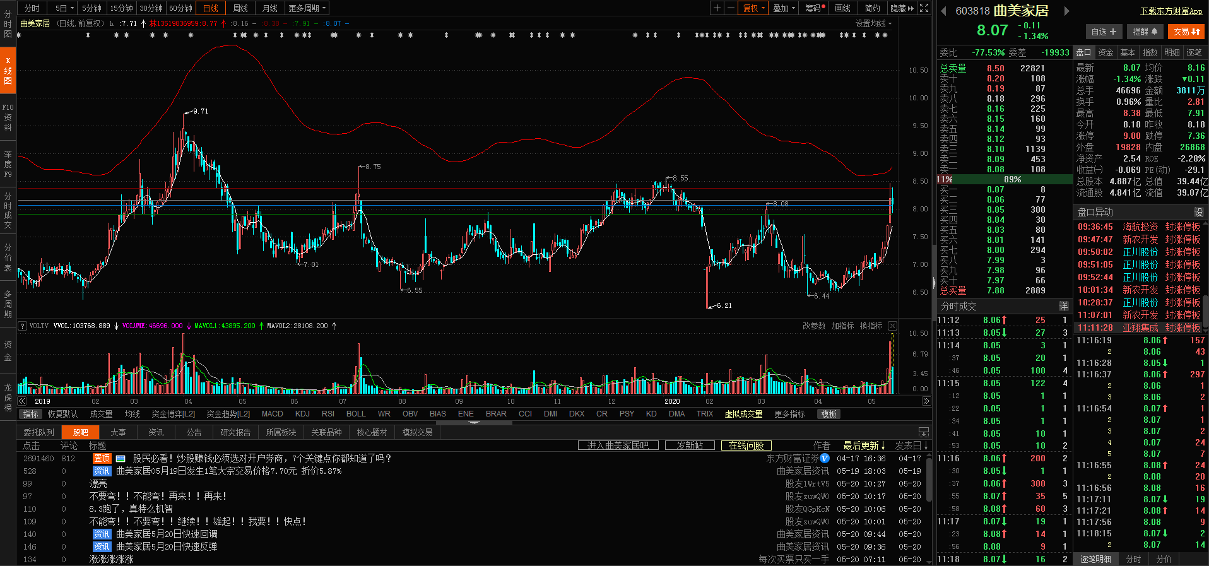This screenshot has width=1209, height=566.
Task: Toggle 在线回股 option in forum
Action: click(746, 445)
